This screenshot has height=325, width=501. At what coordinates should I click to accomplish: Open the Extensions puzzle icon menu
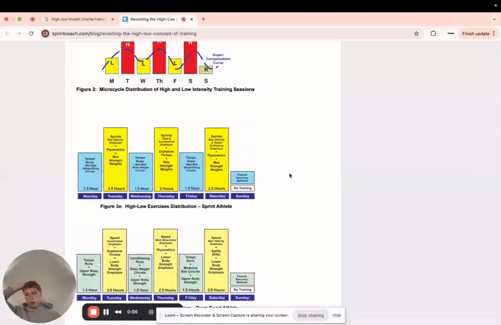pos(433,34)
